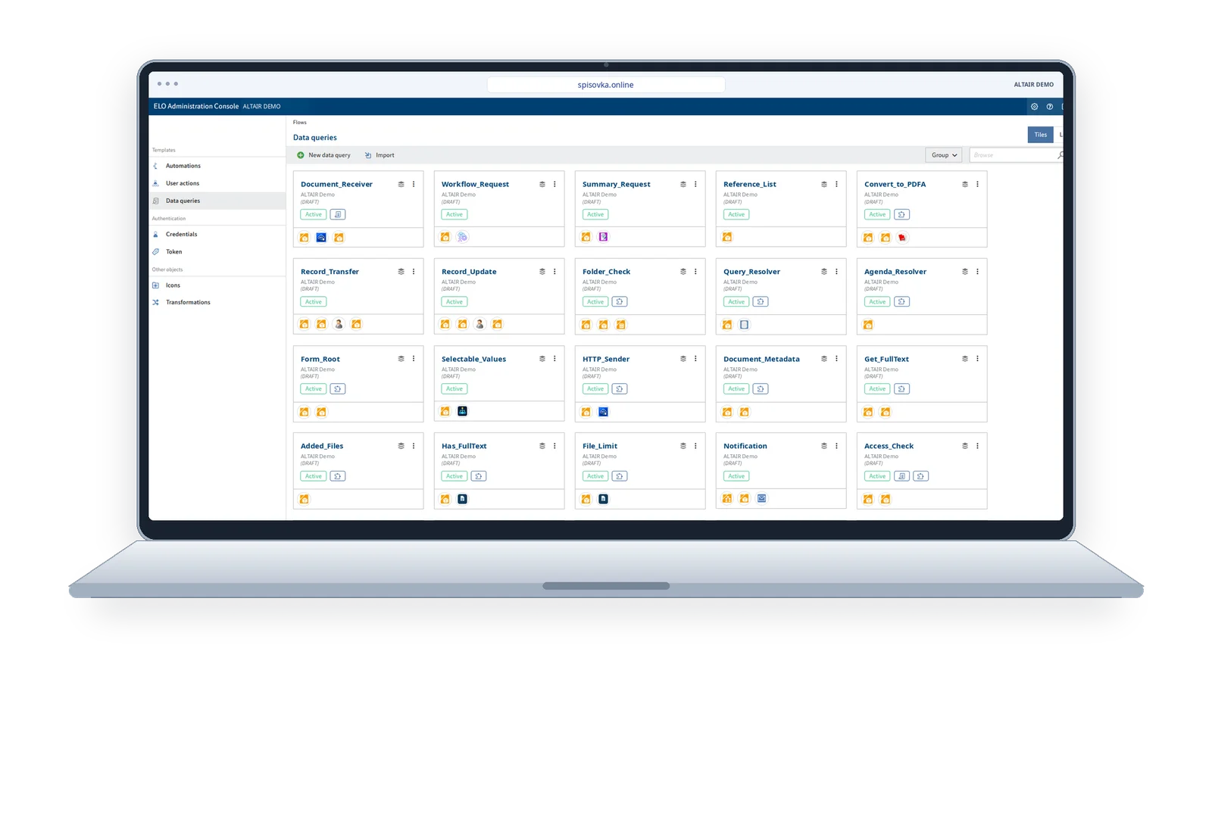Open the settings gear in the header
Screen dimensions: 1212x826
point(1034,107)
